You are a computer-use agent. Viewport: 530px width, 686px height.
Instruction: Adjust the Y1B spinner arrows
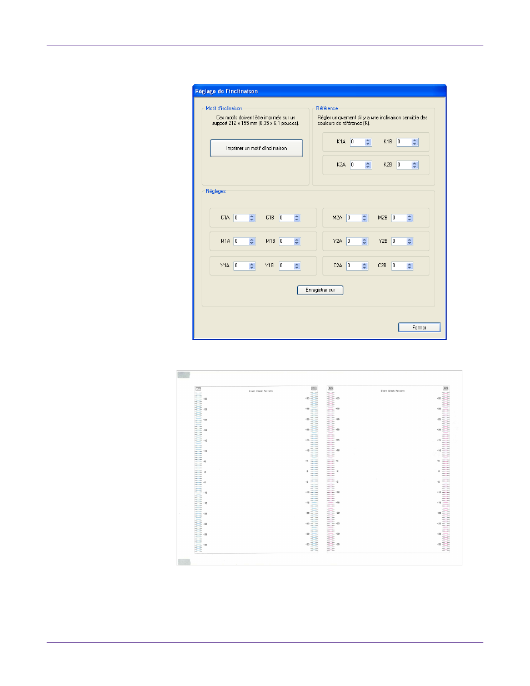click(x=297, y=266)
